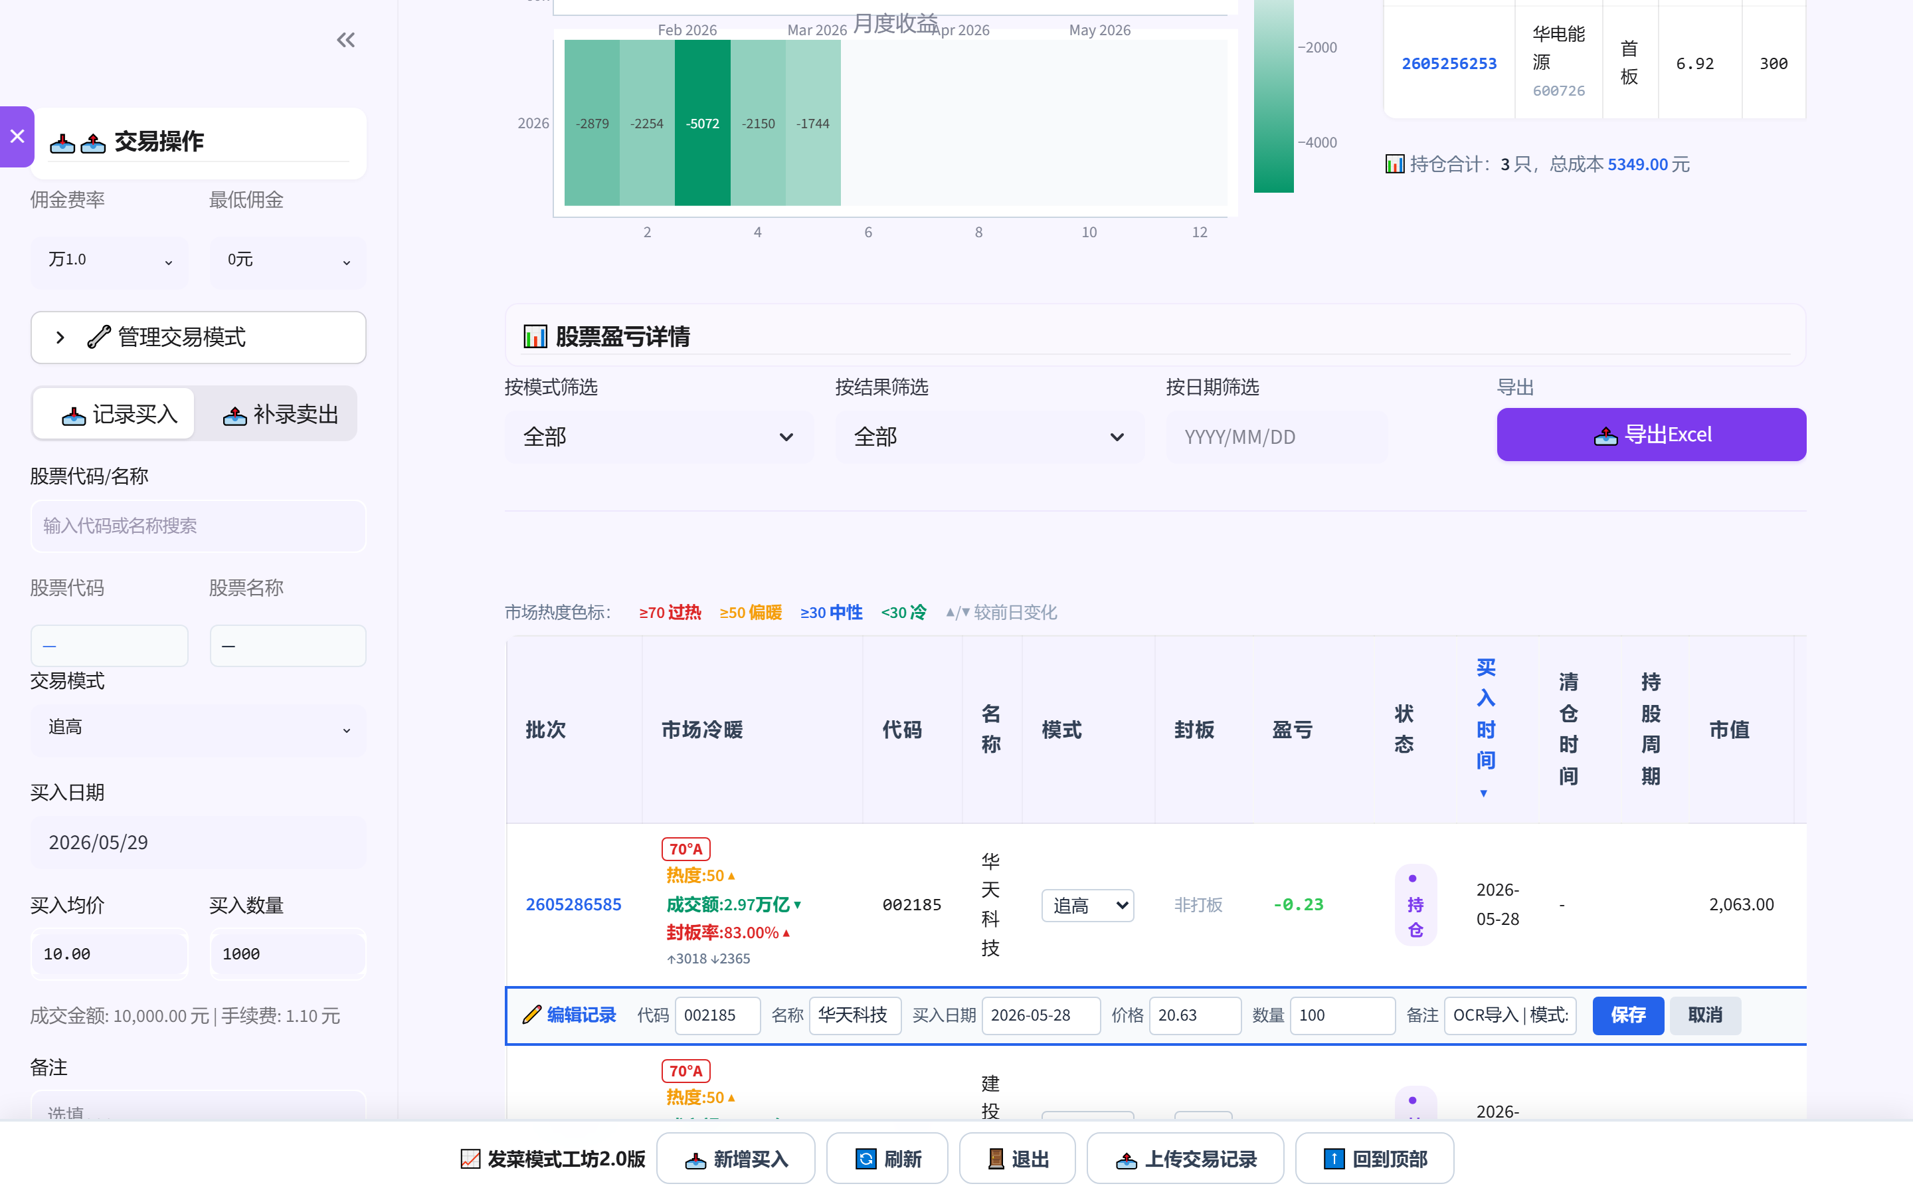Click the 买入数量 field with 1000
This screenshot has height=1196, width=1913.
(288, 954)
